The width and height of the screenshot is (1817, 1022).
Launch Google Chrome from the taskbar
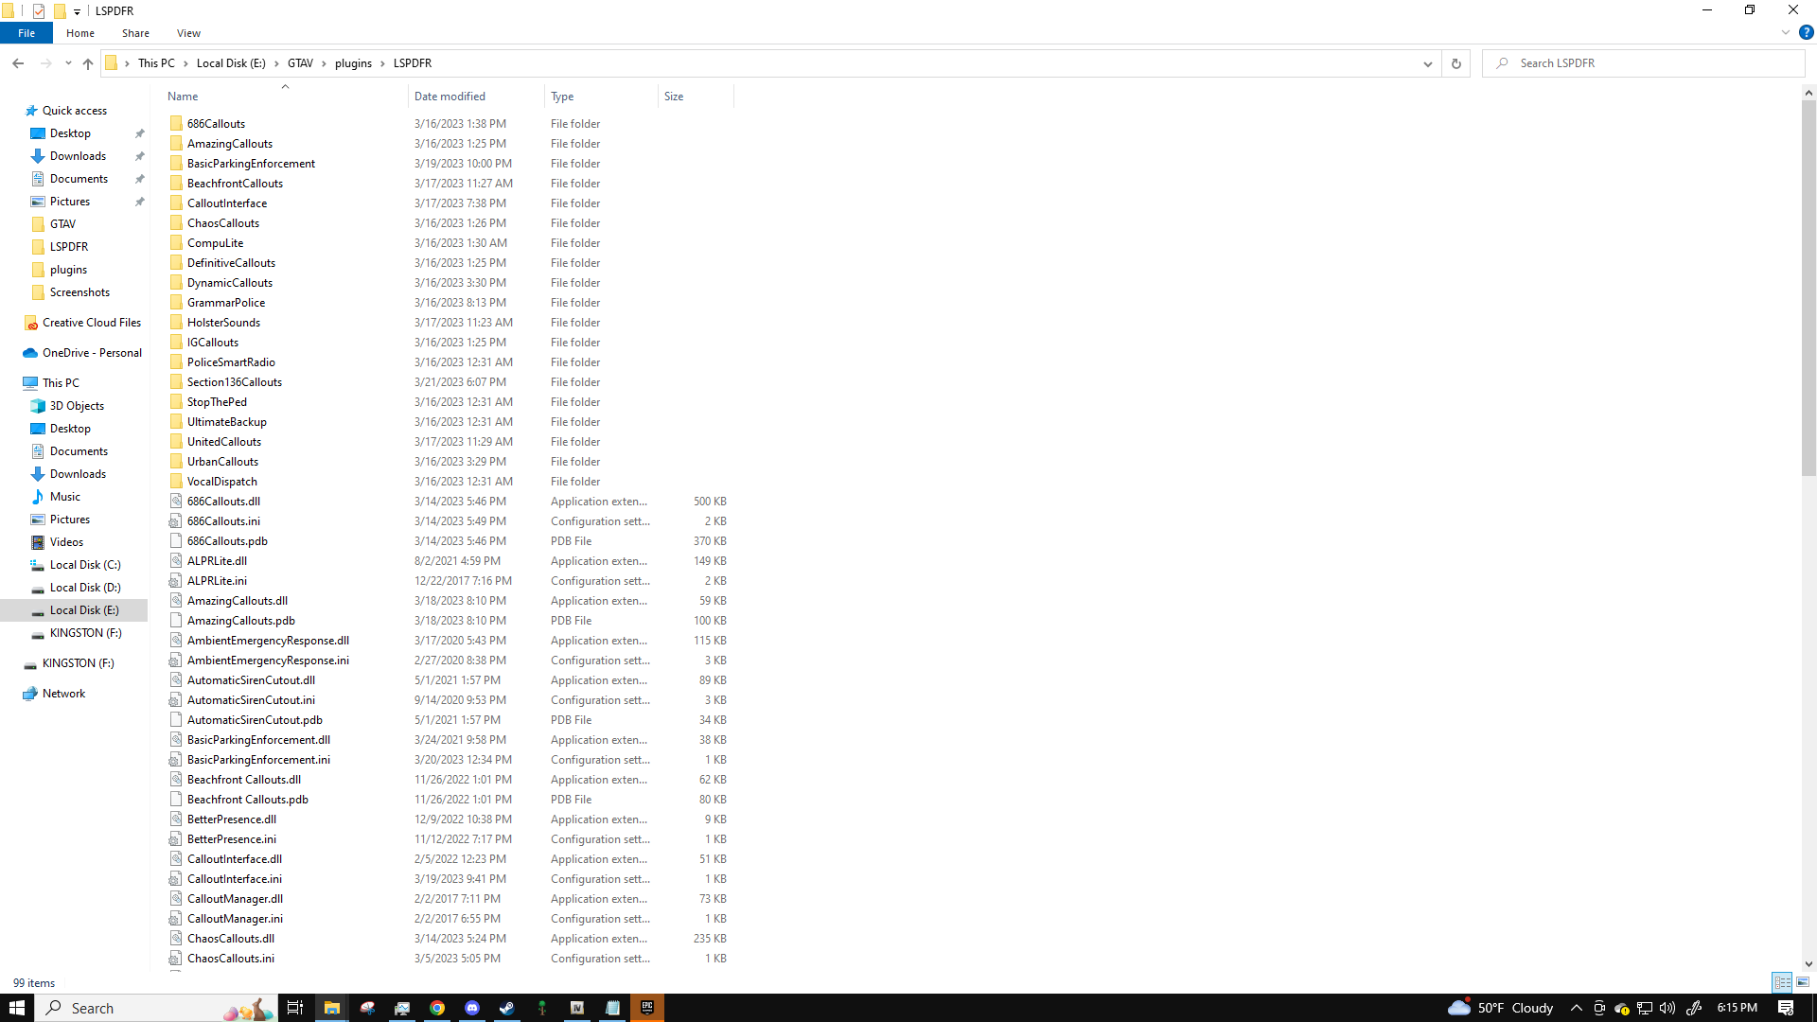437,1008
